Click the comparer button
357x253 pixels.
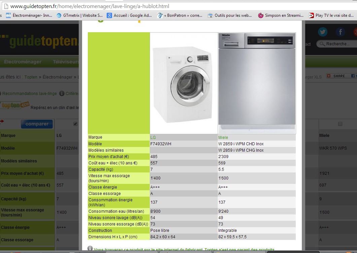pos(37,124)
